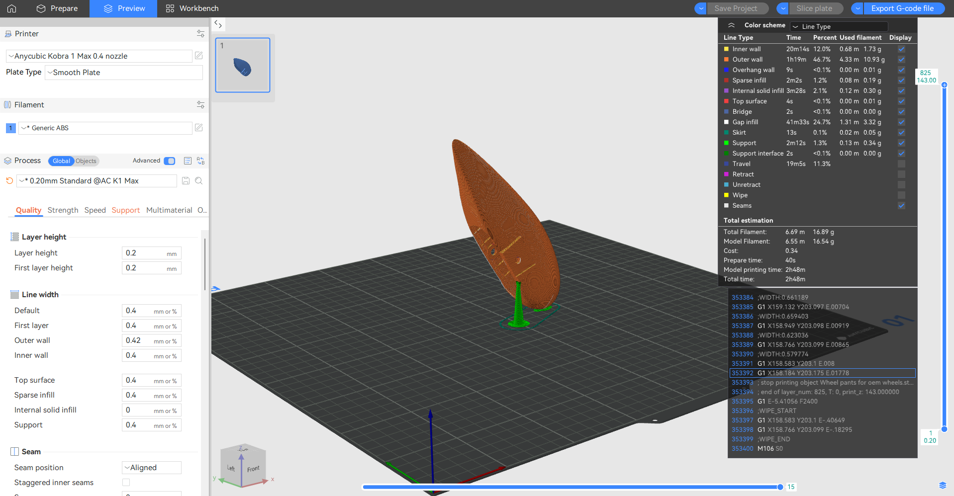Open layers icon at bottom right

[943, 486]
